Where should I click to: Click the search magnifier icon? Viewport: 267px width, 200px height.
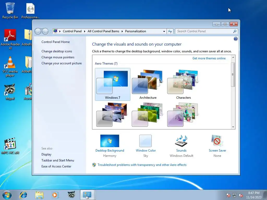coord(235,31)
